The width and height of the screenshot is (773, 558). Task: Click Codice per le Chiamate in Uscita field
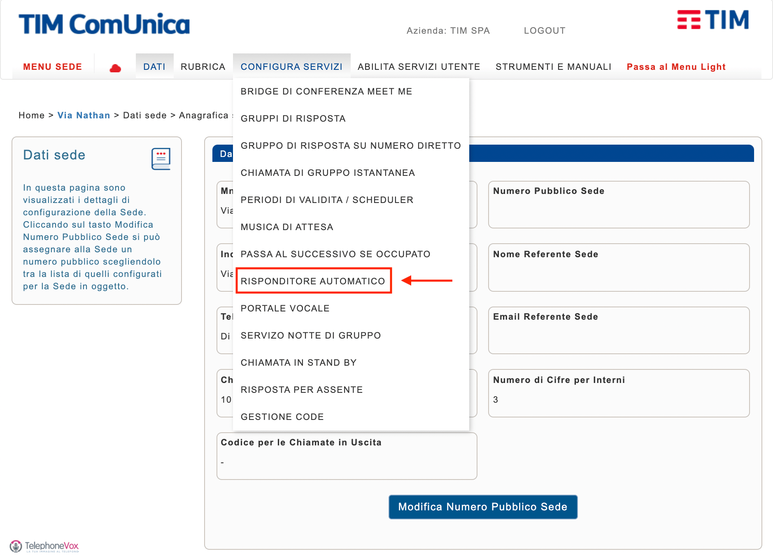[x=347, y=456]
